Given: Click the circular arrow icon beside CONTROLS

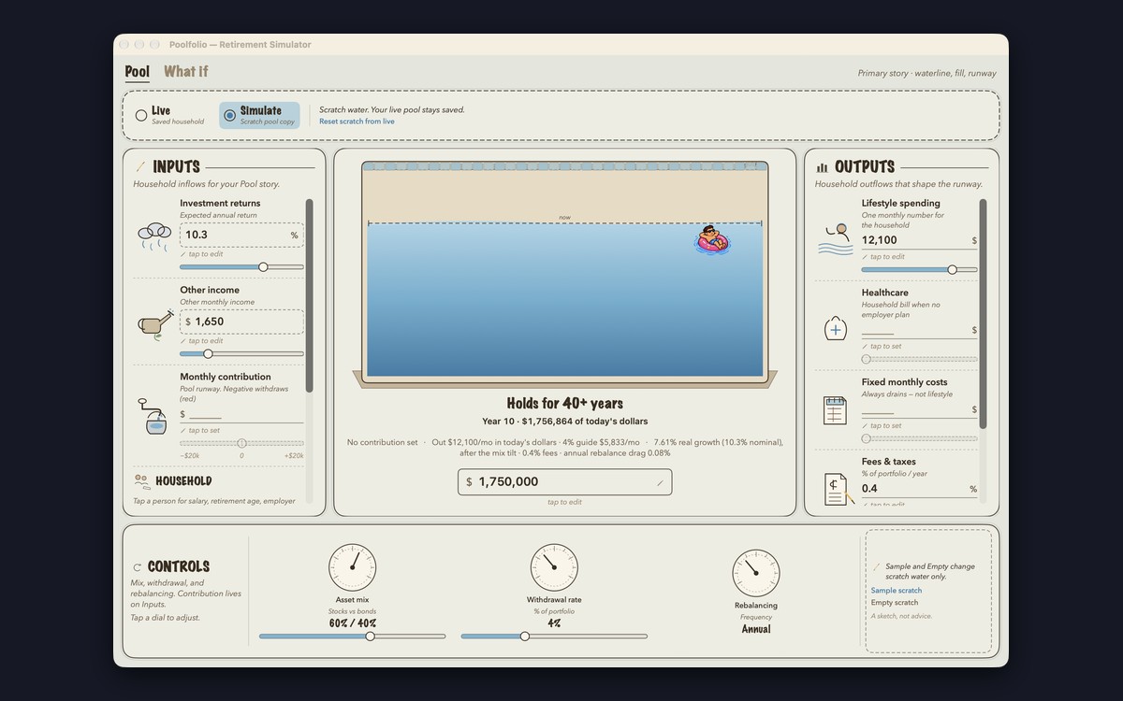Looking at the screenshot, I should click(x=138, y=566).
